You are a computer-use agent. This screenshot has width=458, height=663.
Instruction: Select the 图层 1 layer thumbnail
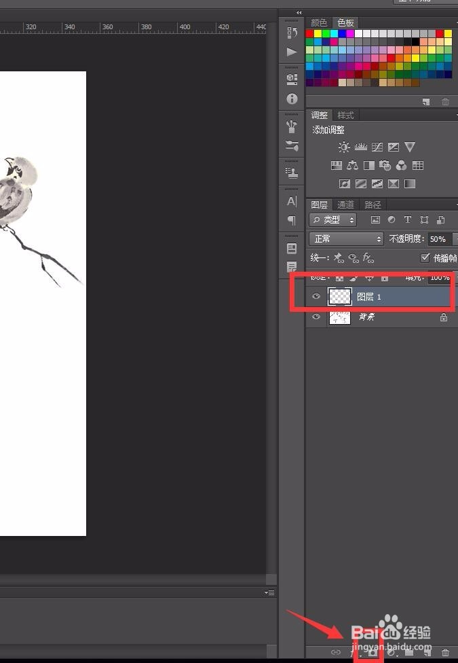click(340, 296)
